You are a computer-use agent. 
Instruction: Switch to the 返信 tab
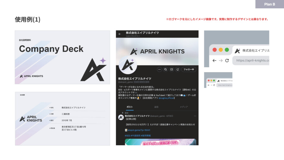click(x=156, y=107)
